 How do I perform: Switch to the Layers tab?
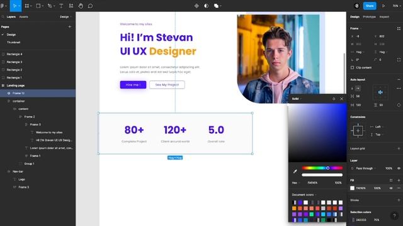click(11, 17)
